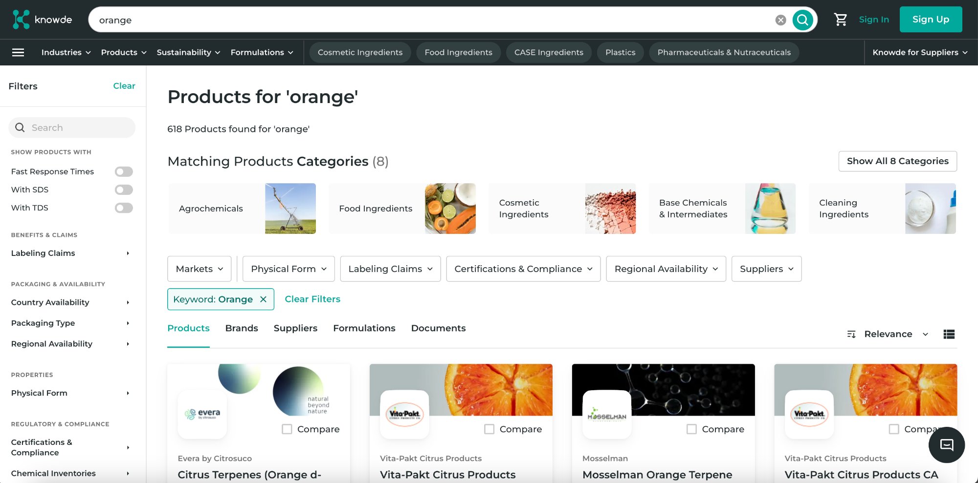
Task: Click the Show All 8 Categories button
Action: pos(897,161)
